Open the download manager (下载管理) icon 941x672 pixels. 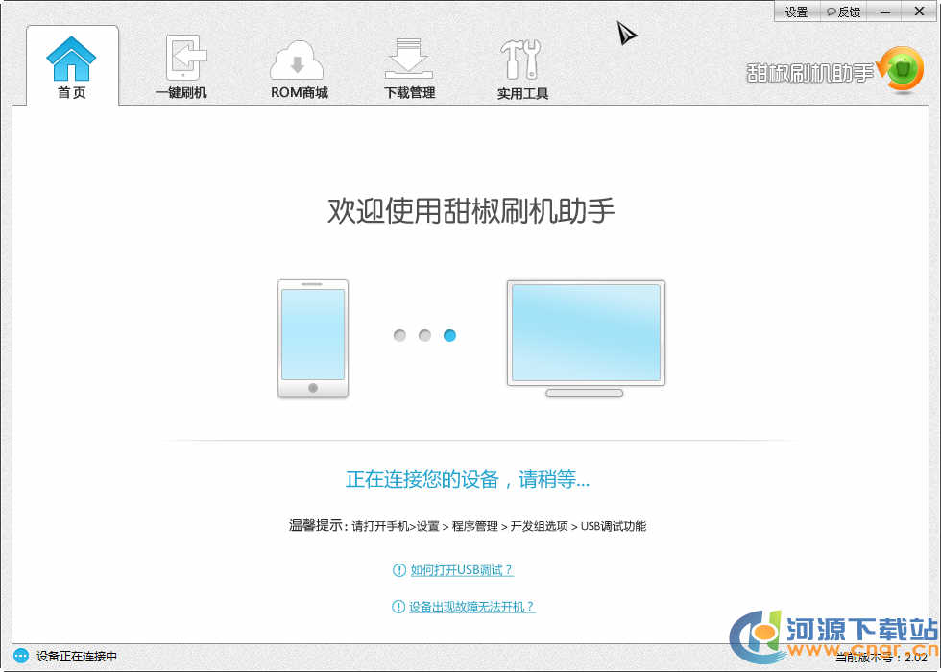click(409, 59)
